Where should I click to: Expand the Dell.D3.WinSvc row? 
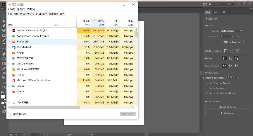tap(9, 64)
